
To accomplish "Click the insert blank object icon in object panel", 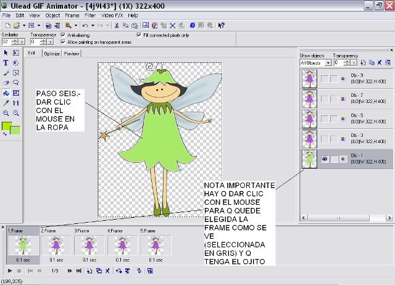I will (x=363, y=62).
